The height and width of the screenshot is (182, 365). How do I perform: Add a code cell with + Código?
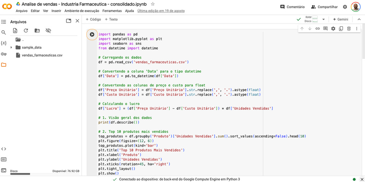coord(93,19)
